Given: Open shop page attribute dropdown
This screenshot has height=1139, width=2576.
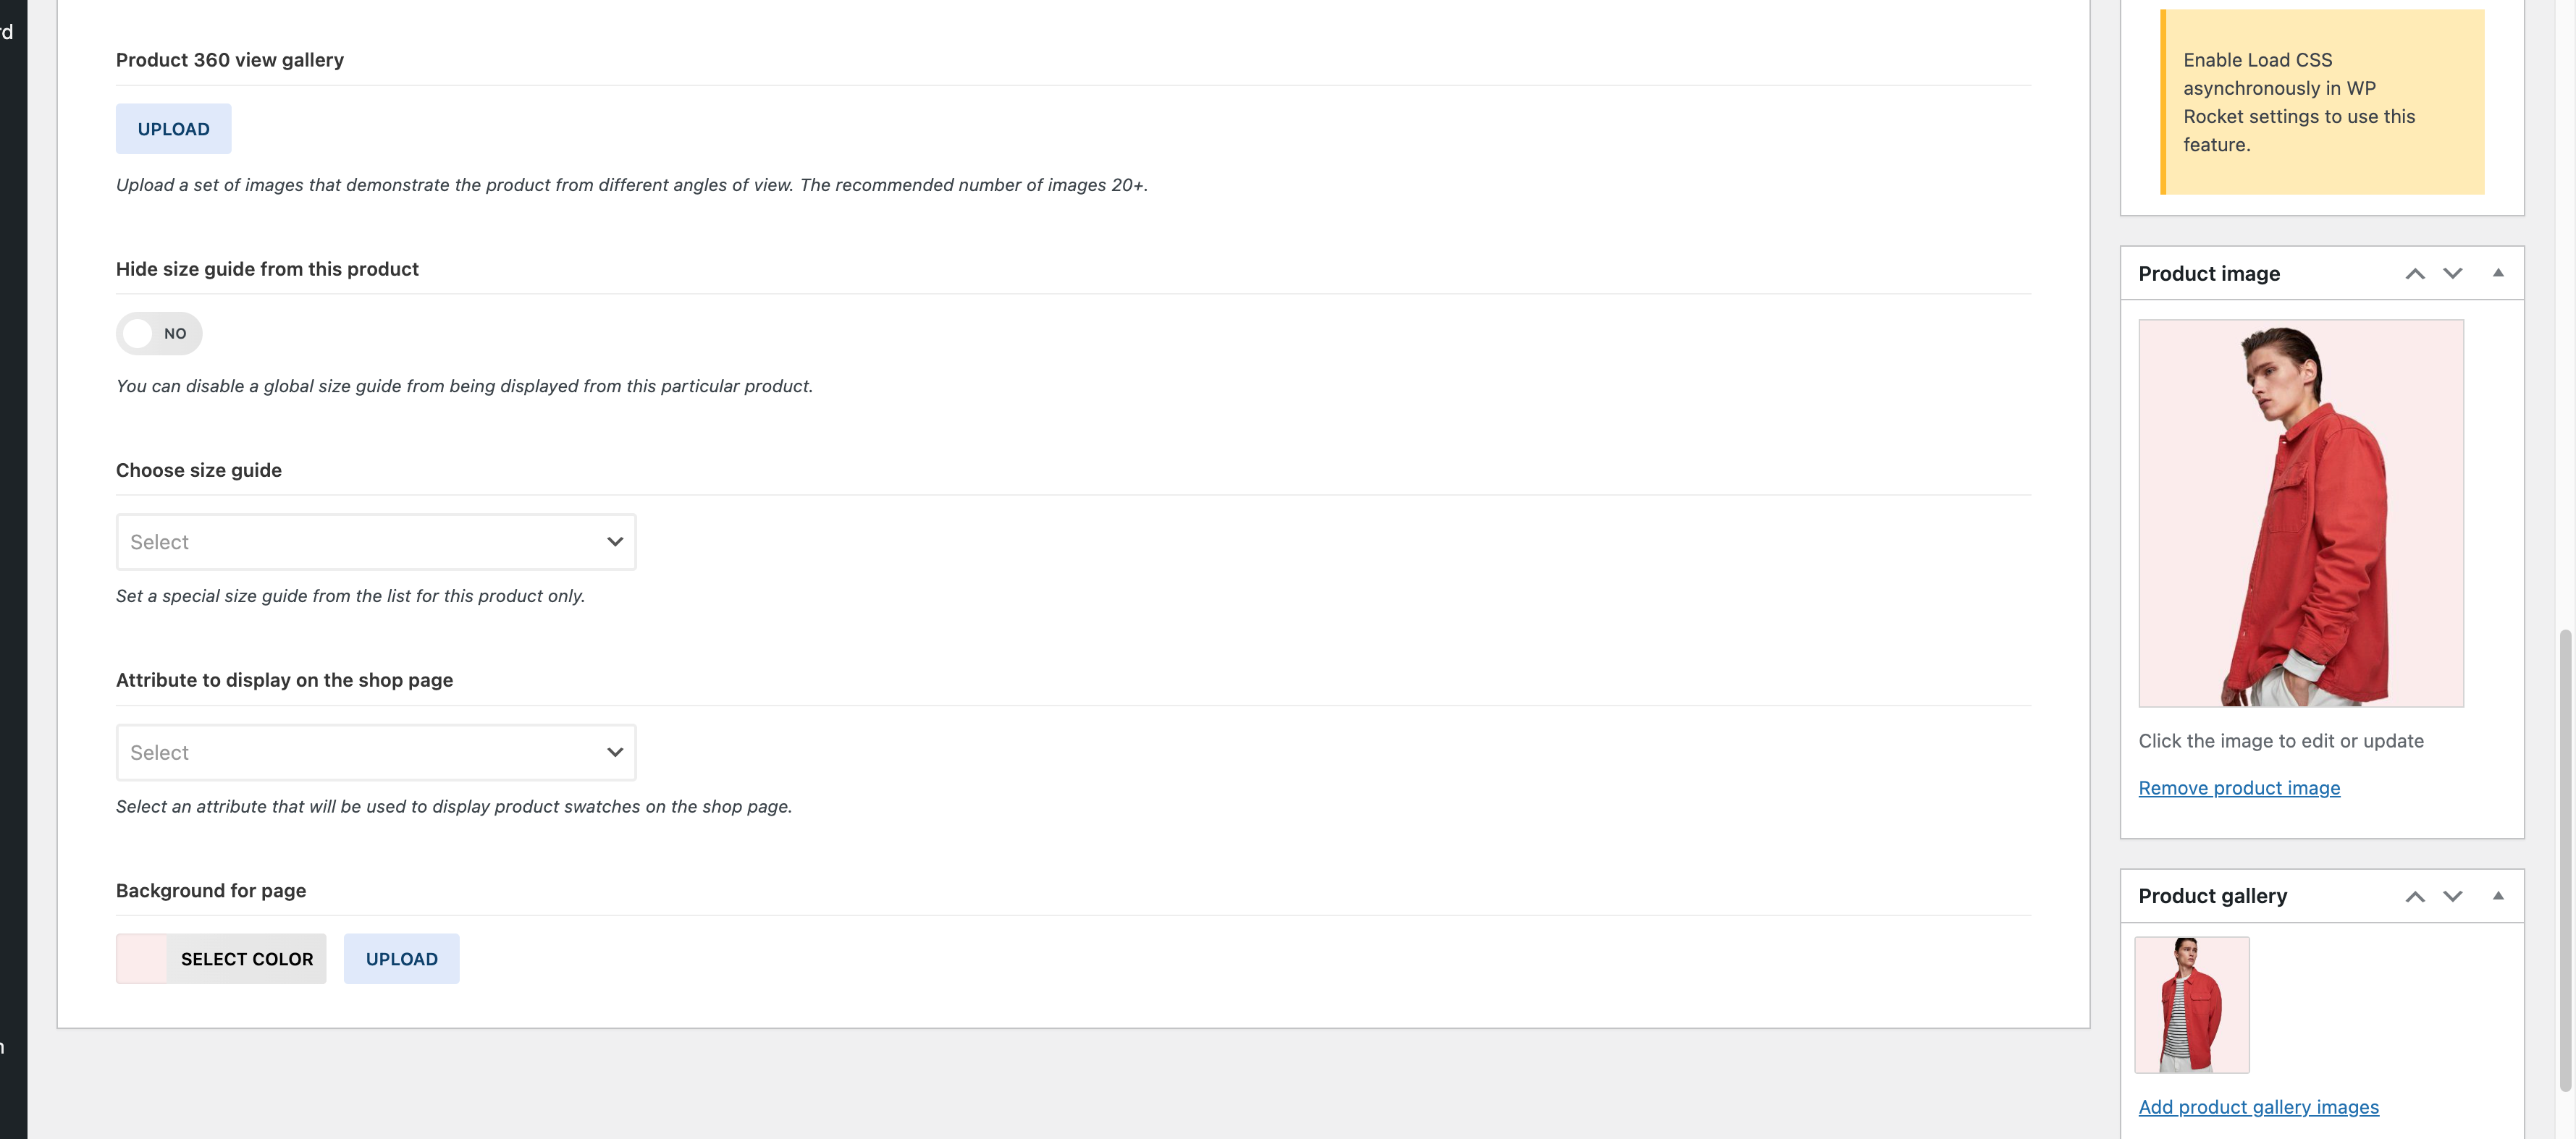Looking at the screenshot, I should [360, 753].
